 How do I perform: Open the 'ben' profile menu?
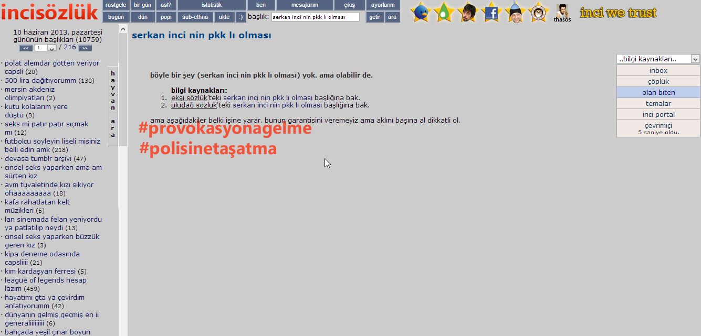[261, 5]
